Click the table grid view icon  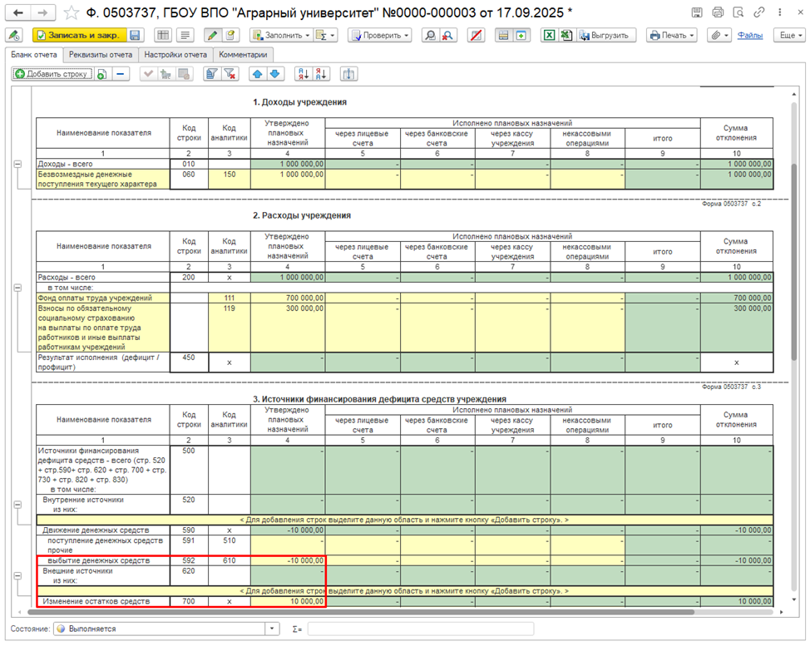click(163, 35)
